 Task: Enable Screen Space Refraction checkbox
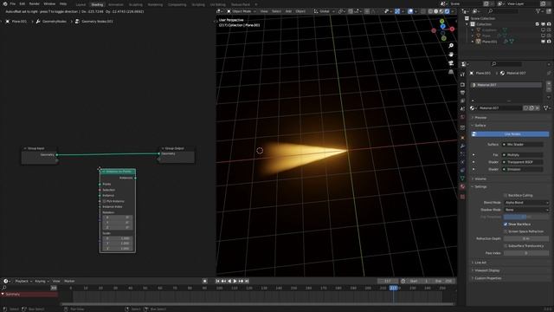(x=506, y=231)
